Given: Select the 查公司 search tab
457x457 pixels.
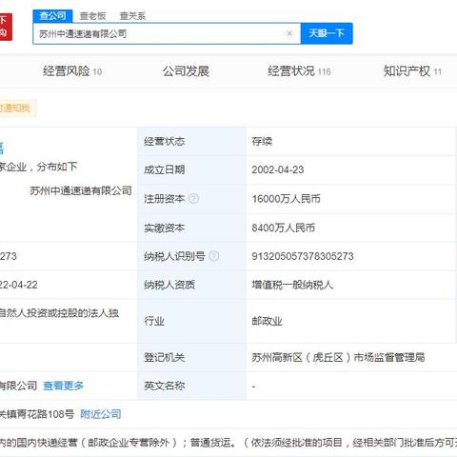Looking at the screenshot, I should [52, 15].
